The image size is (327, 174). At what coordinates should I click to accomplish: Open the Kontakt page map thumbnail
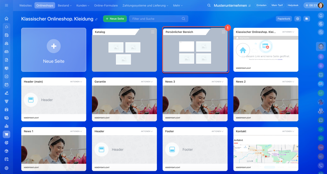(x=266, y=149)
